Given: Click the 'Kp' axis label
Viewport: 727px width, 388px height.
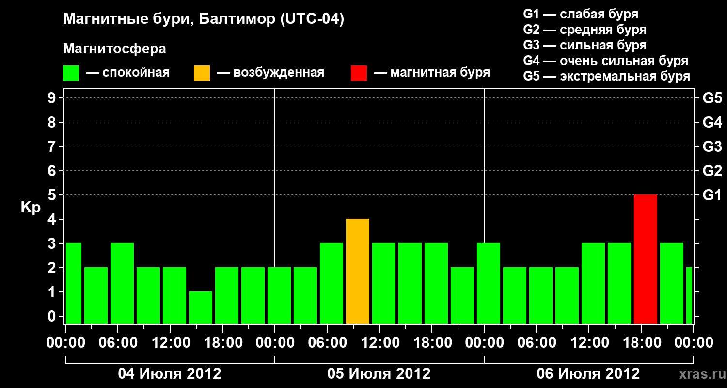Looking at the screenshot, I should point(31,208).
